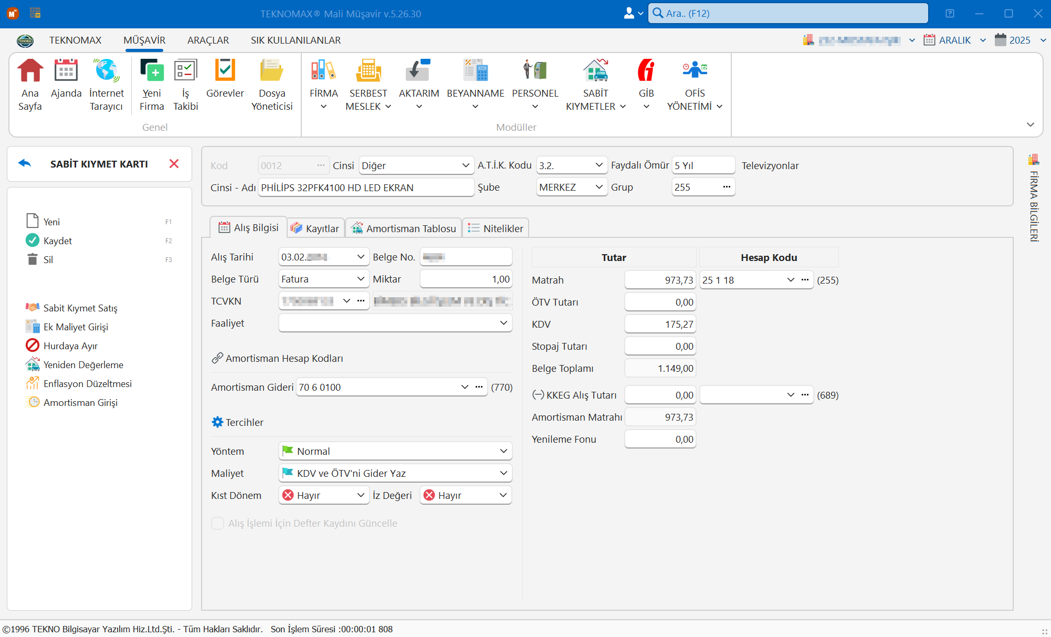Expand Belge Türü dropdown showing Fatura
The height and width of the screenshot is (637, 1051).
pyautogui.click(x=361, y=279)
